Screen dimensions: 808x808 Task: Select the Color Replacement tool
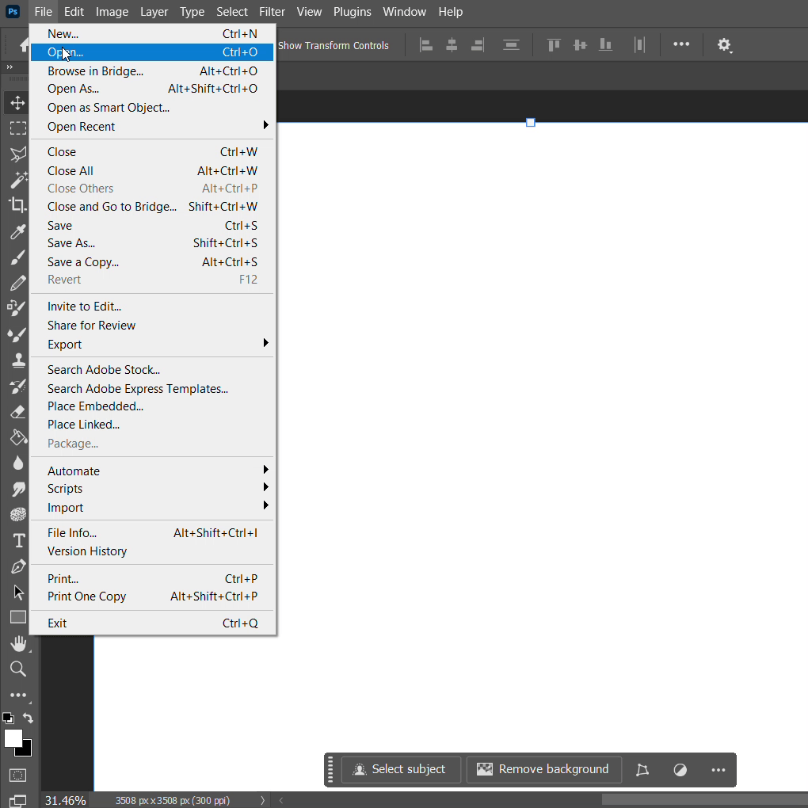[x=17, y=309]
